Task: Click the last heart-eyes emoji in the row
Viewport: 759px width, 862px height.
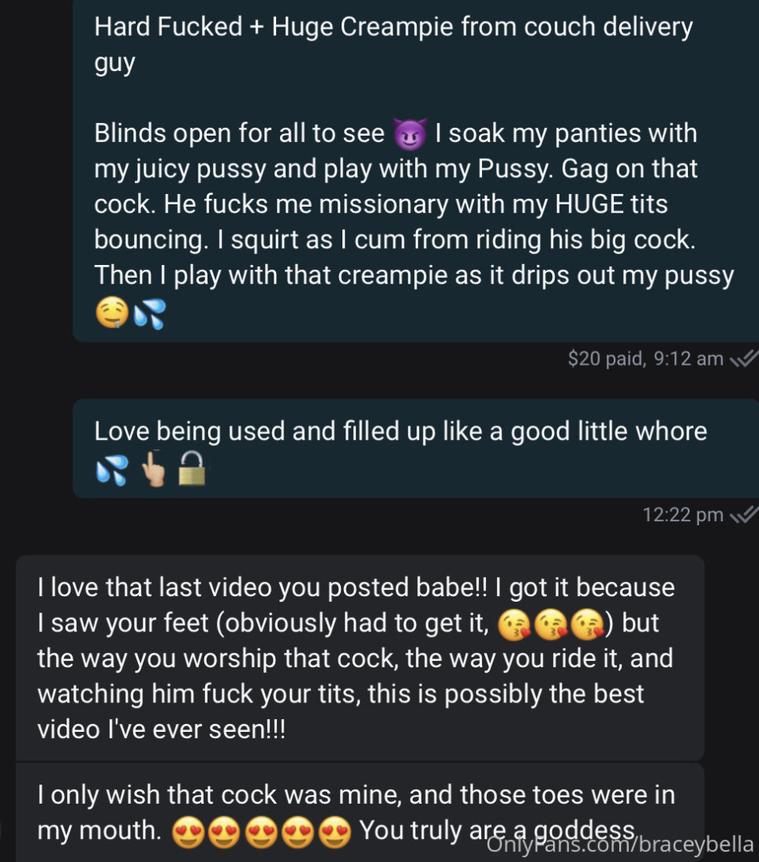Action: click(334, 832)
